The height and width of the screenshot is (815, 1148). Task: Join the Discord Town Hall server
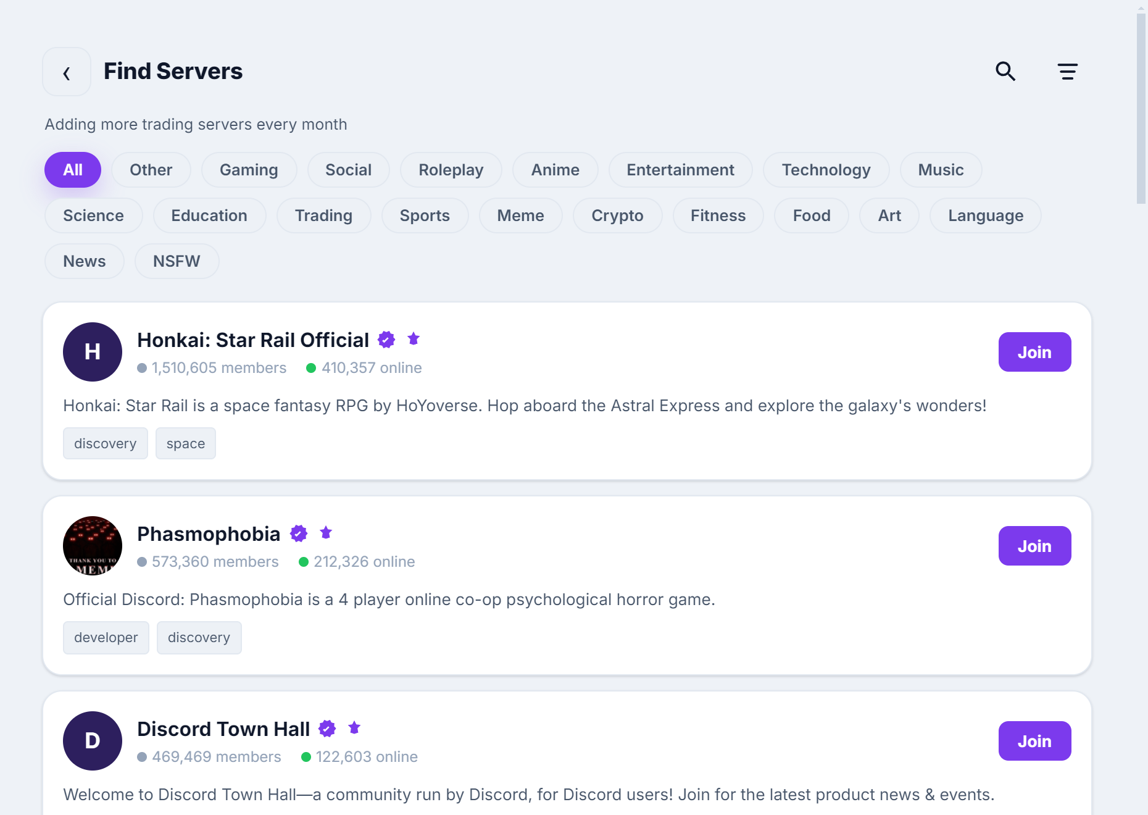(x=1035, y=741)
